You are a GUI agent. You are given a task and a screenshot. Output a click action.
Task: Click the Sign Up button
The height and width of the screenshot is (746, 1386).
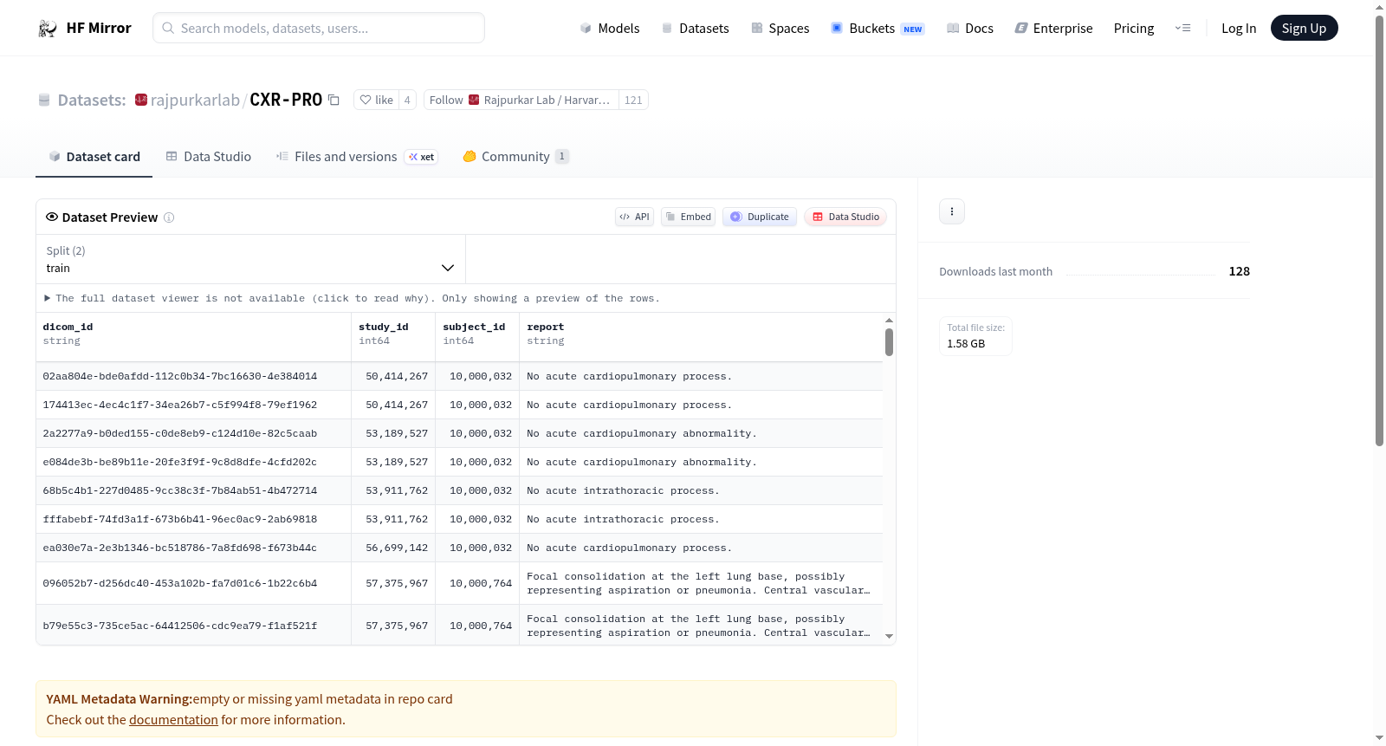tap(1304, 28)
